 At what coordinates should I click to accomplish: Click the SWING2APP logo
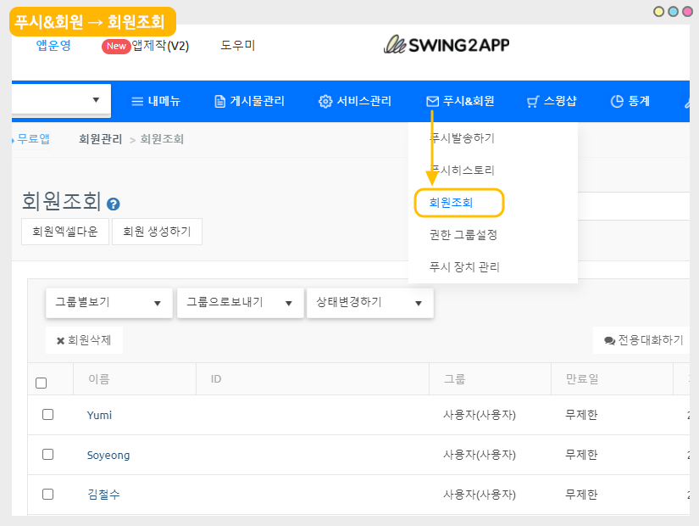click(447, 45)
